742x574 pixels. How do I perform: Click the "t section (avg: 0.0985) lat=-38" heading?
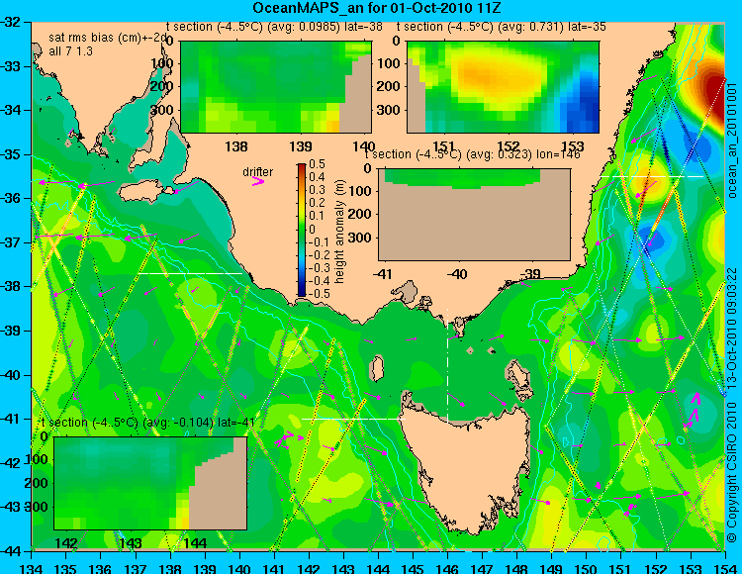(274, 27)
